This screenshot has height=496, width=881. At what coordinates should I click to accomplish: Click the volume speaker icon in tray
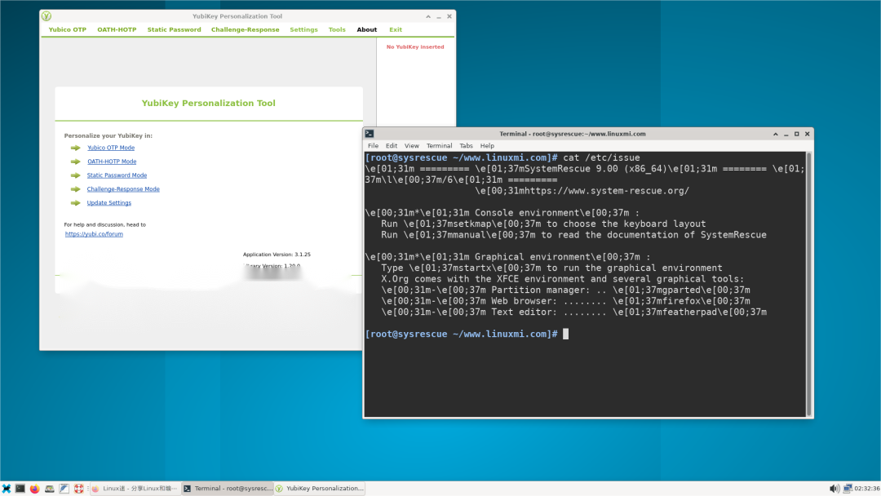(x=835, y=489)
